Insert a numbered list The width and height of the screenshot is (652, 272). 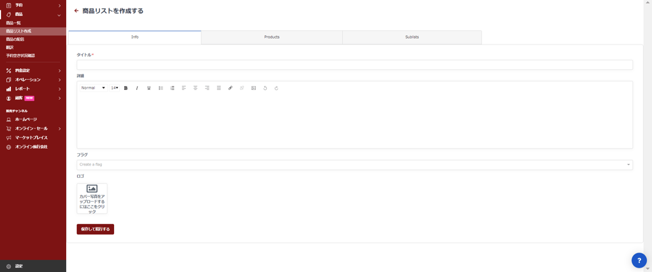[x=172, y=88]
